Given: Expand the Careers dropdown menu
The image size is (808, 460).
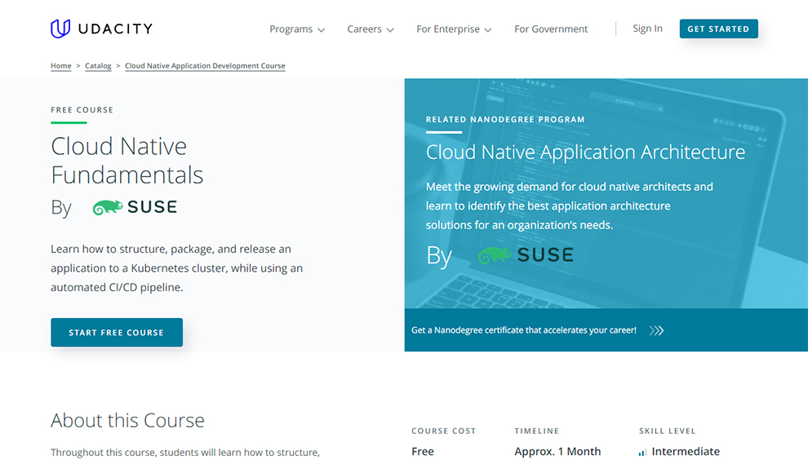Looking at the screenshot, I should [x=370, y=29].
